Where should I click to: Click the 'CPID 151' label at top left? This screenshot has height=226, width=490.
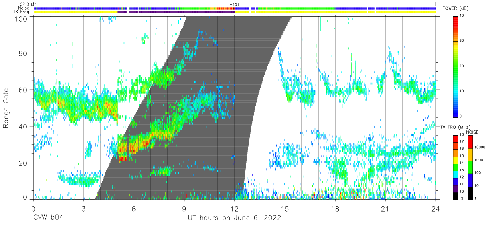pos(28,4)
